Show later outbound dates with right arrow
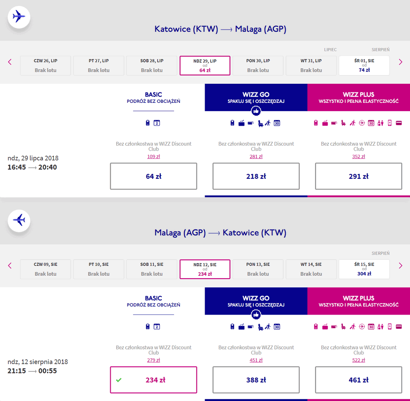410x401 pixels. [400, 62]
